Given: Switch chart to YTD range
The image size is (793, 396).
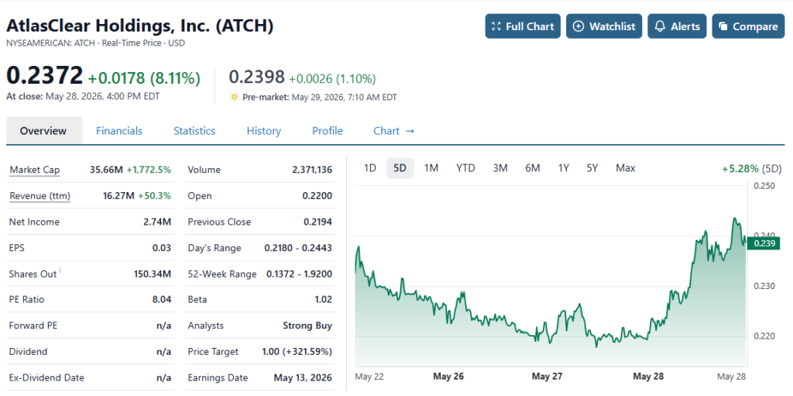Looking at the screenshot, I should [465, 168].
